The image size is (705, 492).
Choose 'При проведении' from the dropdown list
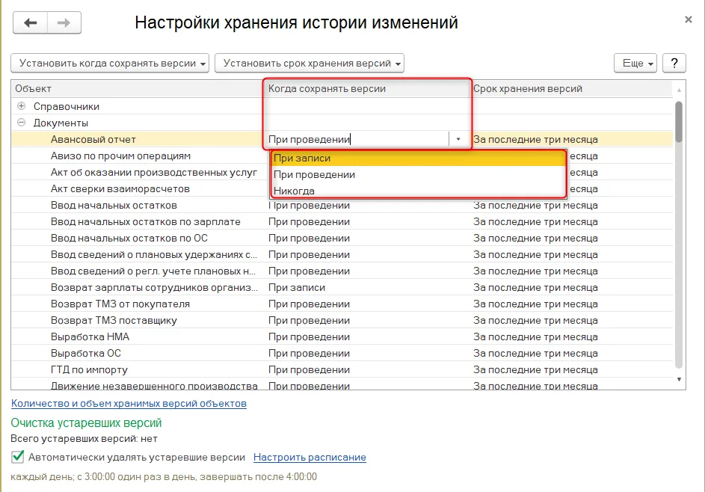[x=418, y=174]
